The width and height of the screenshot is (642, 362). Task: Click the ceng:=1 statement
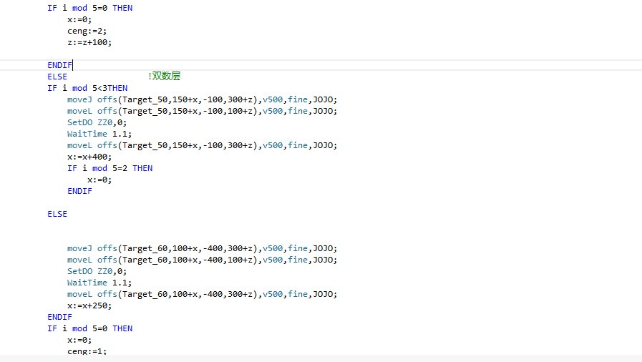tap(87, 351)
